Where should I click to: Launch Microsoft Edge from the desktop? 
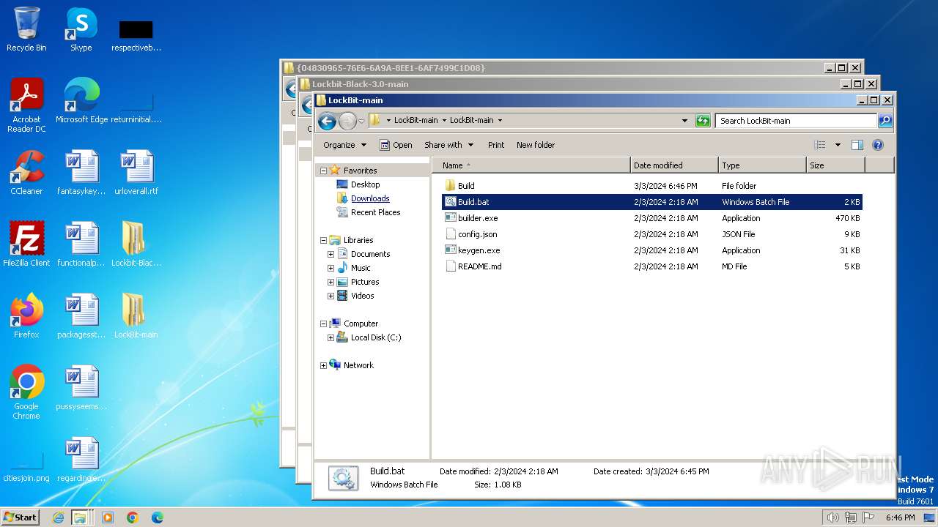point(81,101)
